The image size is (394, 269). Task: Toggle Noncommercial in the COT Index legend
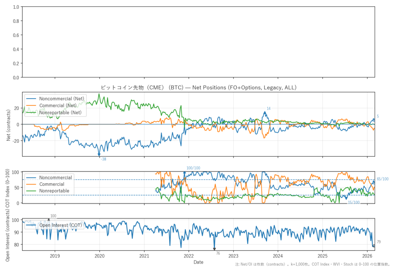coord(55,177)
